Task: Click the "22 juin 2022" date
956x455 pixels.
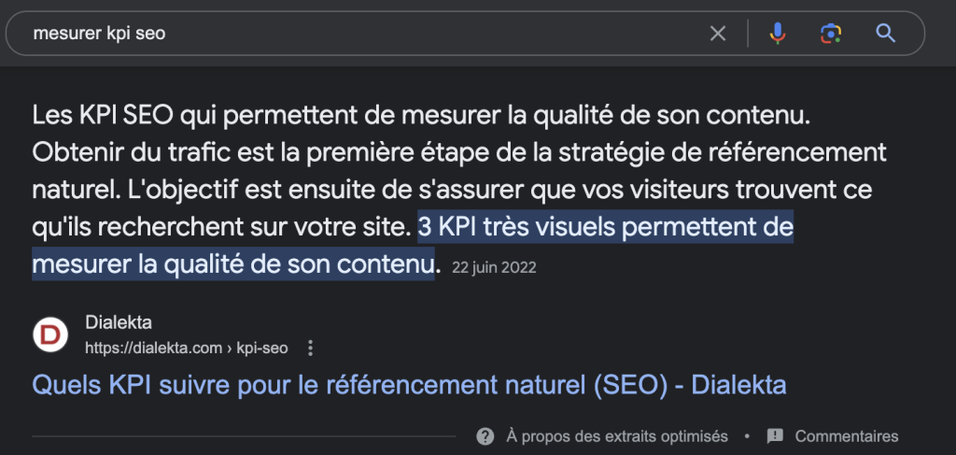Action: 493,267
